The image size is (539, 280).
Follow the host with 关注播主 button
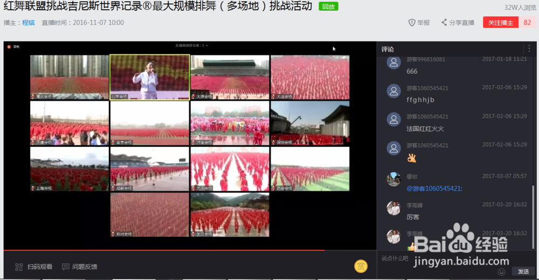[501, 23]
